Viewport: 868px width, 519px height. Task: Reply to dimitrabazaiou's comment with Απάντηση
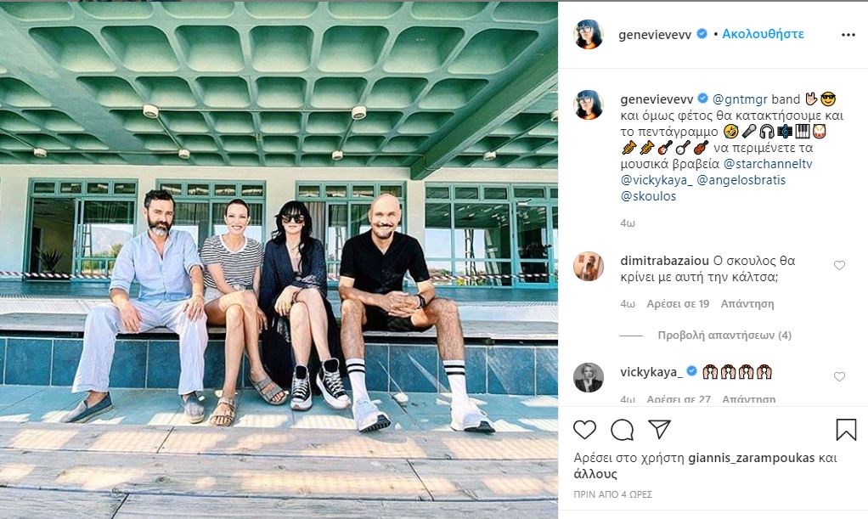tap(747, 303)
